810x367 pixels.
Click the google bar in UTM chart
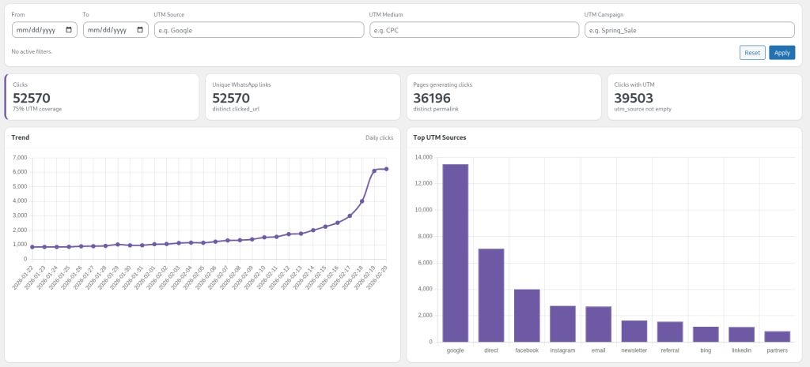(x=455, y=253)
